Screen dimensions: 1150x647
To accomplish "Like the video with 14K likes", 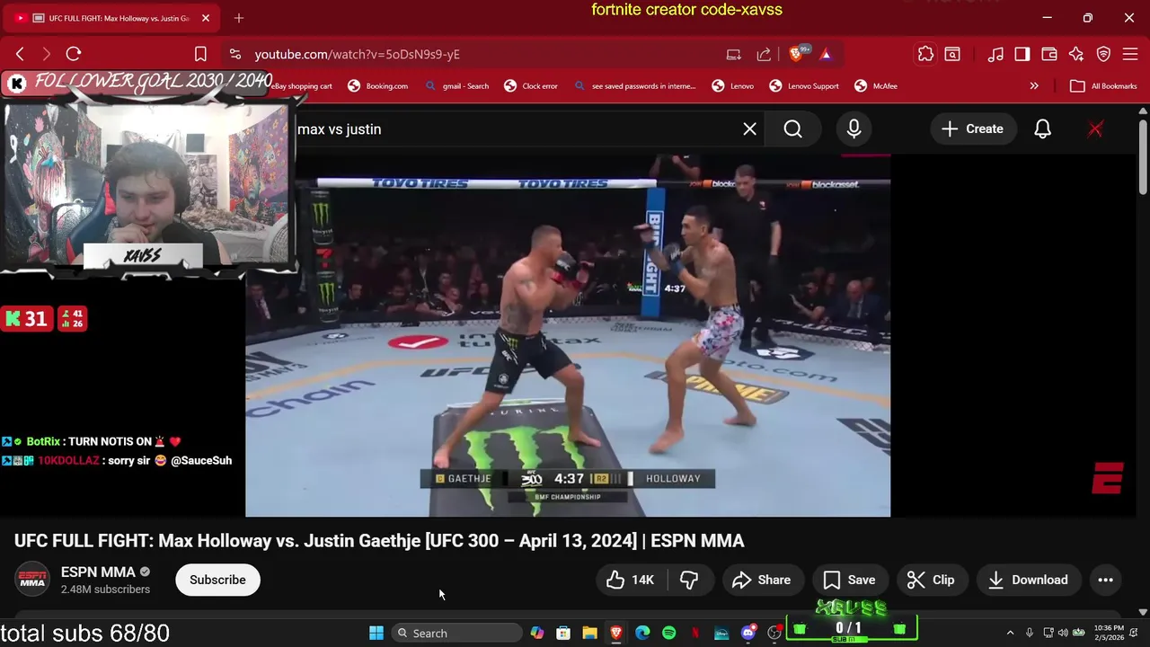I will (631, 580).
